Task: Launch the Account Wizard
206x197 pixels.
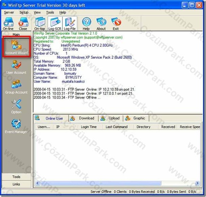Action: tap(17, 47)
